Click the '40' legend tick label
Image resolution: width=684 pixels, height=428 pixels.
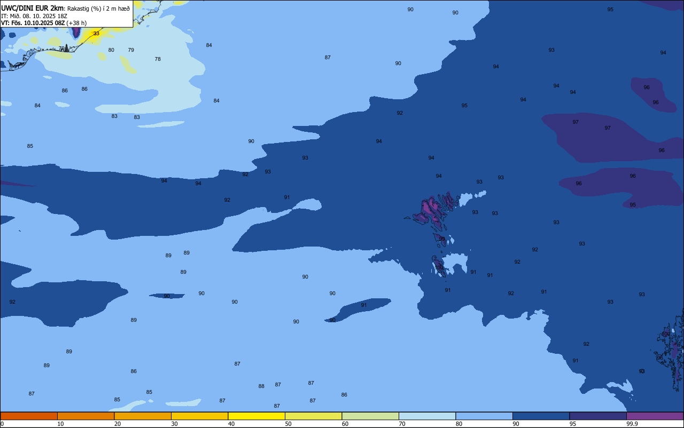tap(231, 424)
